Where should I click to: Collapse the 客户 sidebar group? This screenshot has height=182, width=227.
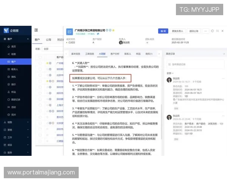[28, 39]
